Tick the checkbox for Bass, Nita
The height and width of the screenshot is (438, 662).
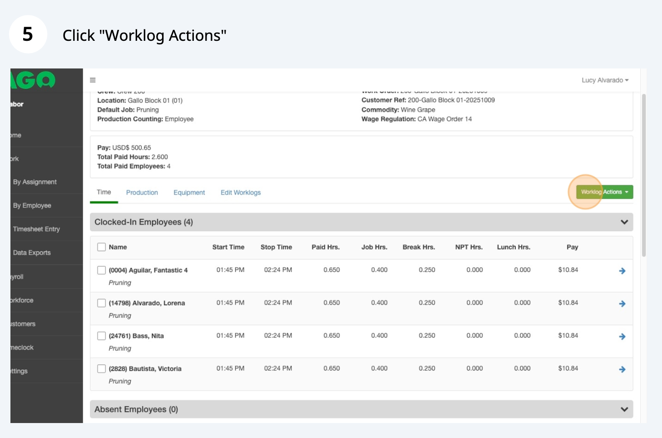(x=102, y=336)
